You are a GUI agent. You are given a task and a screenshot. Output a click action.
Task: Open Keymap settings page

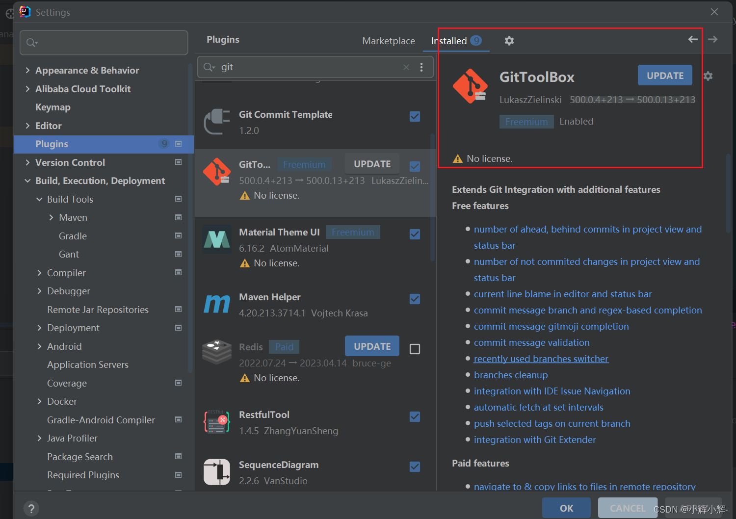53,107
